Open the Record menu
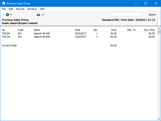Screen dimensions: 161x121 [x=20, y=9]
